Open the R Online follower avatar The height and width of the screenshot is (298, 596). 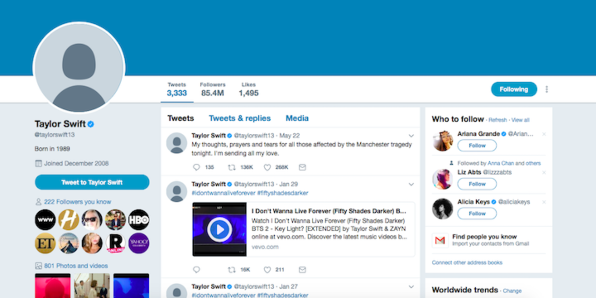click(116, 243)
